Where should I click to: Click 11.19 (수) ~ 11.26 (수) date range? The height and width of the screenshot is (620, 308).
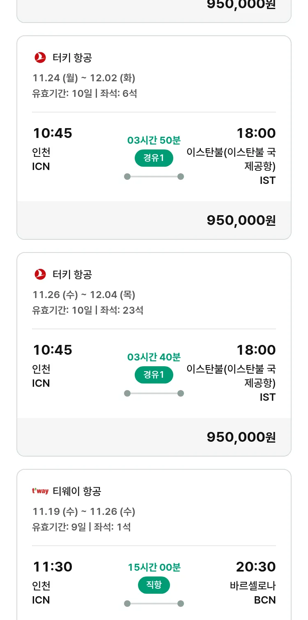(x=84, y=512)
